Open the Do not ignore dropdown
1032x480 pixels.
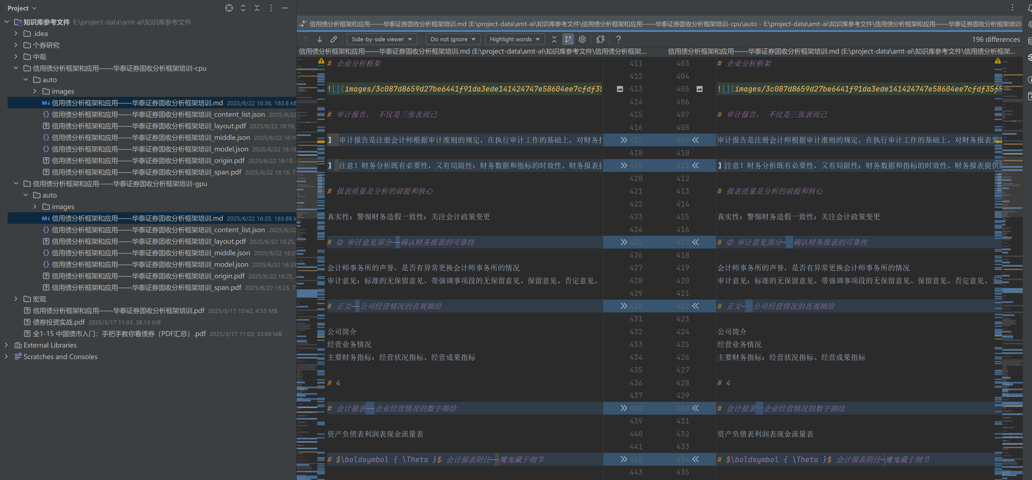coord(453,39)
